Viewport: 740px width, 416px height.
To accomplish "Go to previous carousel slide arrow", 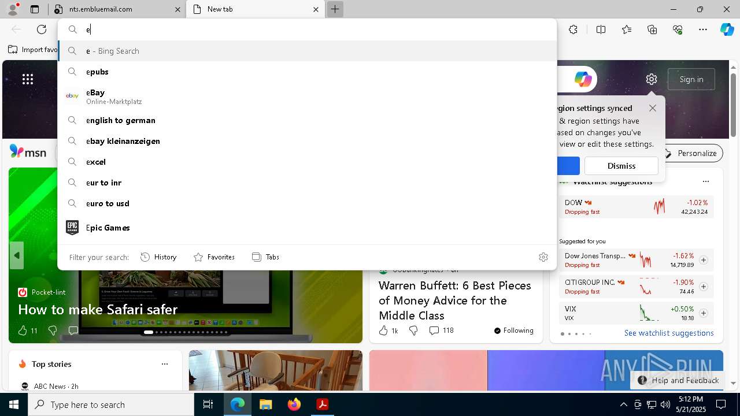I will pyautogui.click(x=17, y=255).
